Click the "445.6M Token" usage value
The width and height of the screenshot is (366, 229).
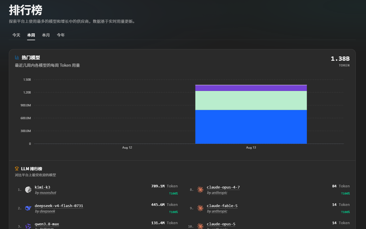pos(164,205)
